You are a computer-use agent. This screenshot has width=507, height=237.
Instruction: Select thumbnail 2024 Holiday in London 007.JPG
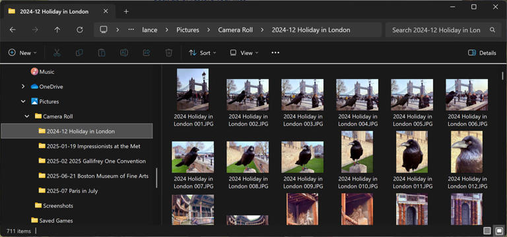193,157
